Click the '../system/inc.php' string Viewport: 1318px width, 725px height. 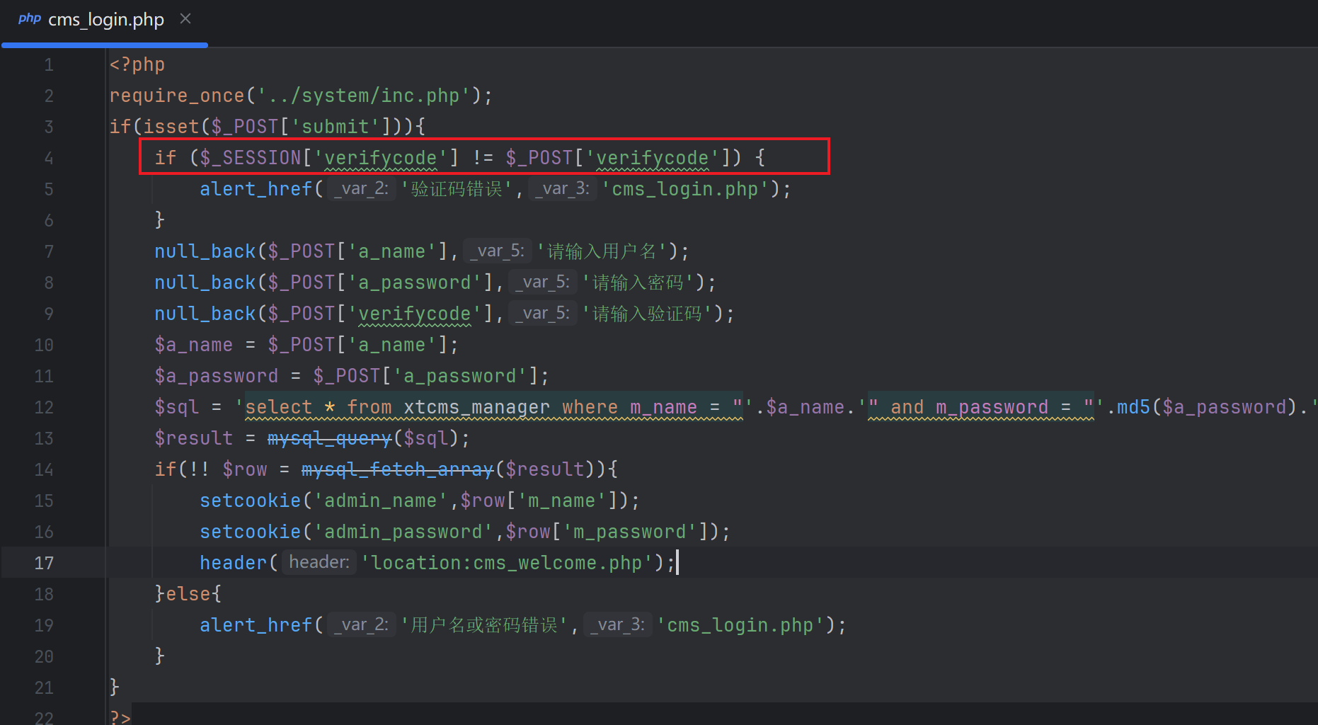click(363, 96)
